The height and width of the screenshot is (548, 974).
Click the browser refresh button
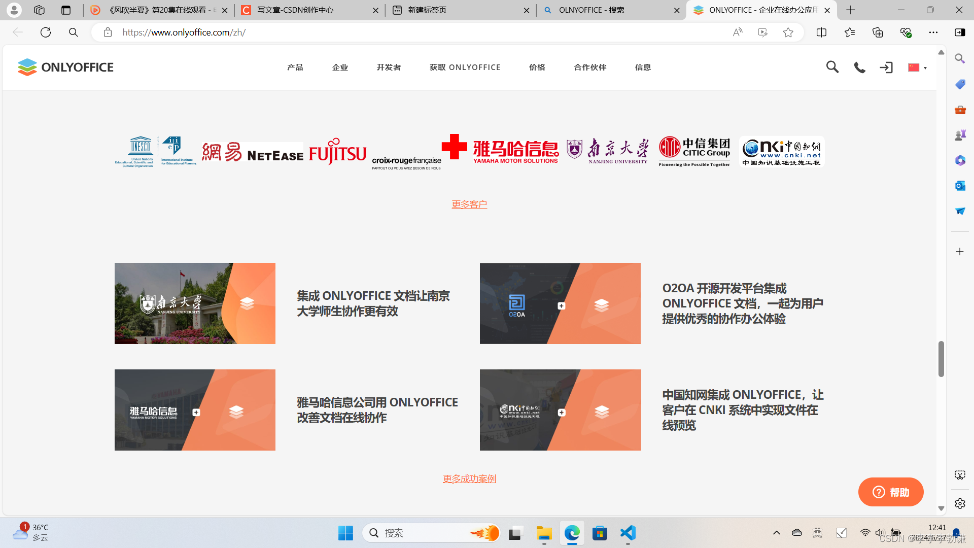point(46,32)
